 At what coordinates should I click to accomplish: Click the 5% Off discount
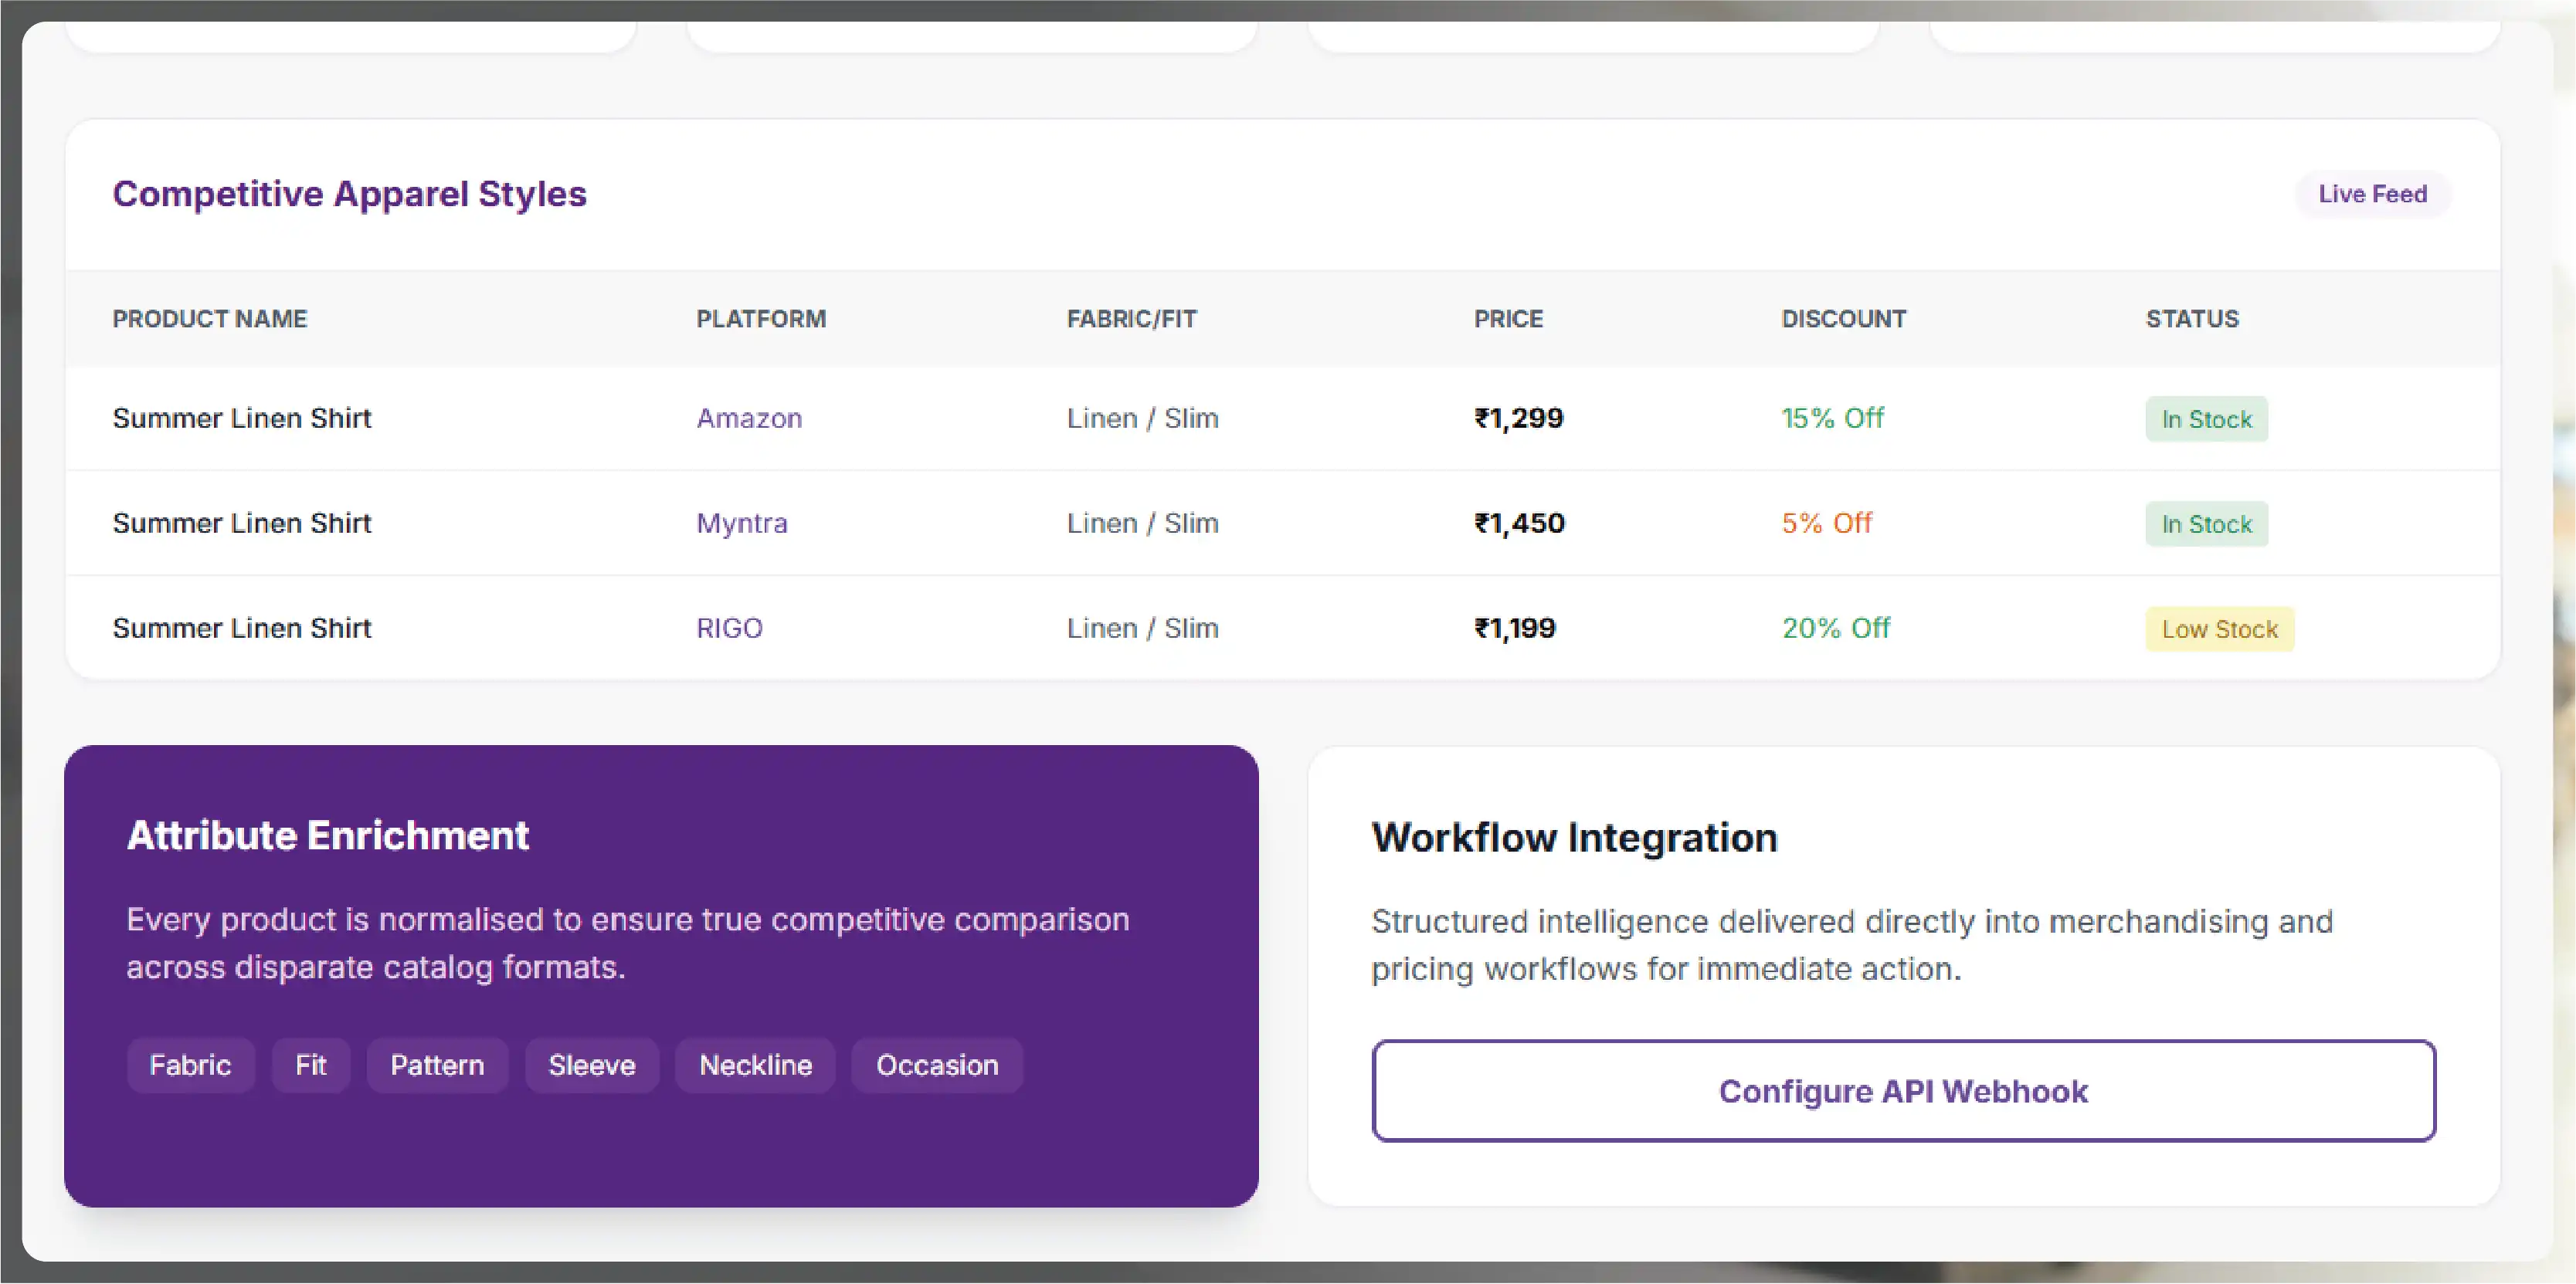pos(1826,523)
